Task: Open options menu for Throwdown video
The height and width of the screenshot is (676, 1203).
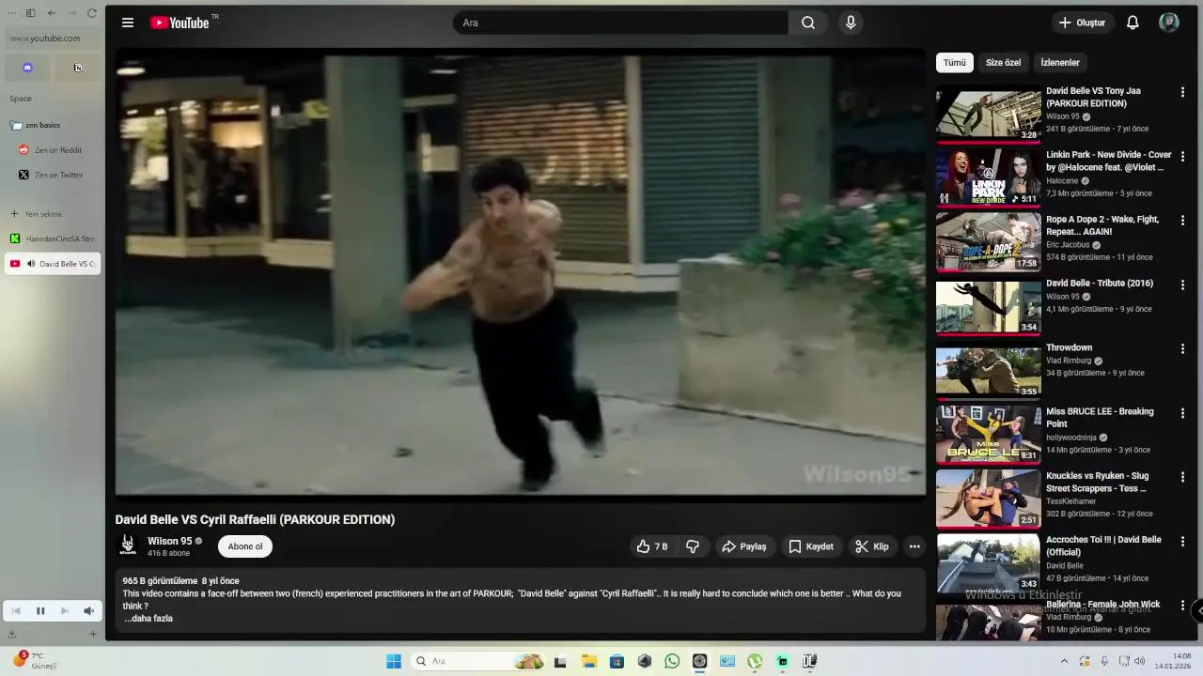Action: (1182, 348)
